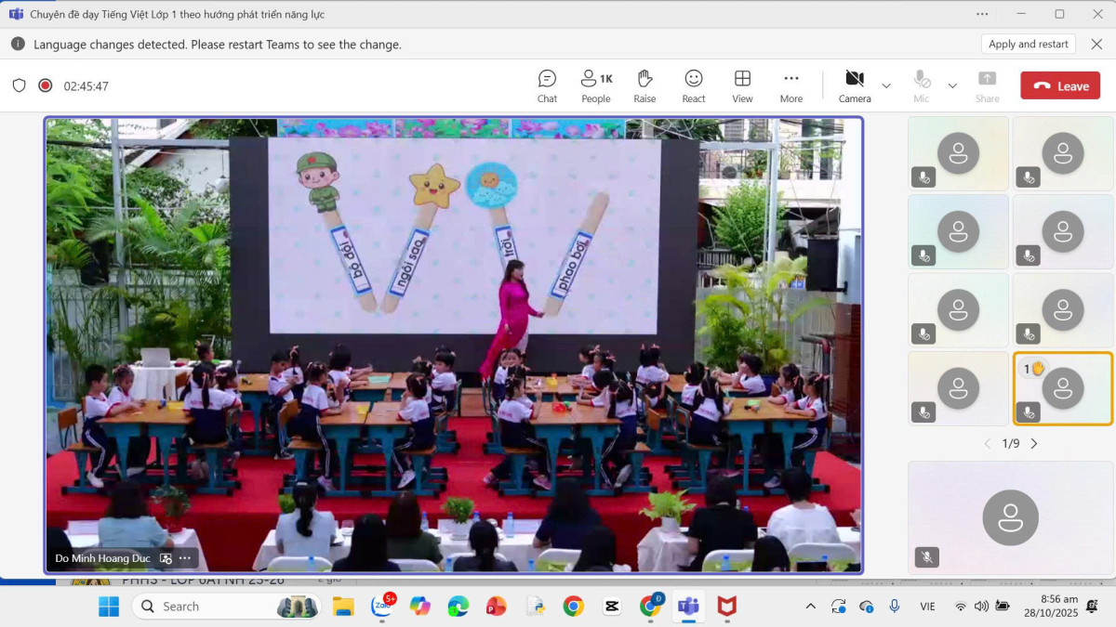Viewport: 1116px width, 627px height.
Task: Open more options on Do Minh Hoang Duc video
Action: [x=185, y=558]
